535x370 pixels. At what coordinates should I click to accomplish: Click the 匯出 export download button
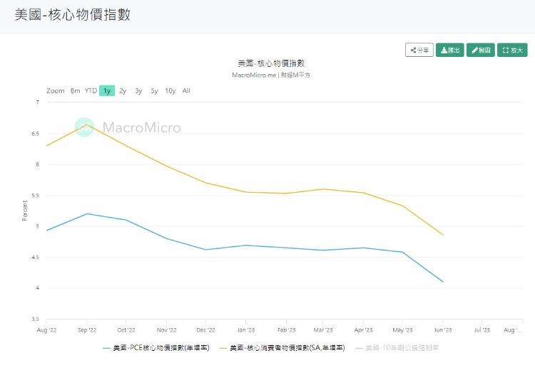(450, 50)
